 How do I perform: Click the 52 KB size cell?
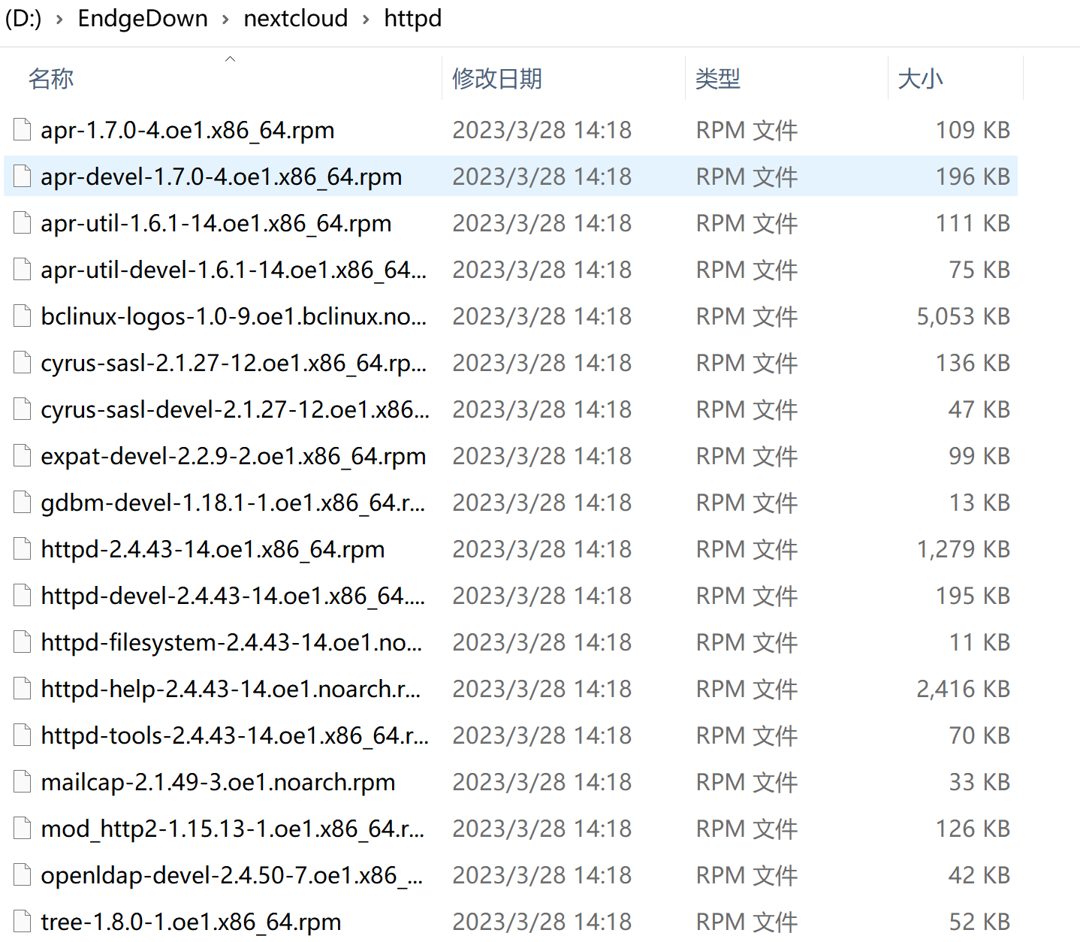(x=980, y=922)
